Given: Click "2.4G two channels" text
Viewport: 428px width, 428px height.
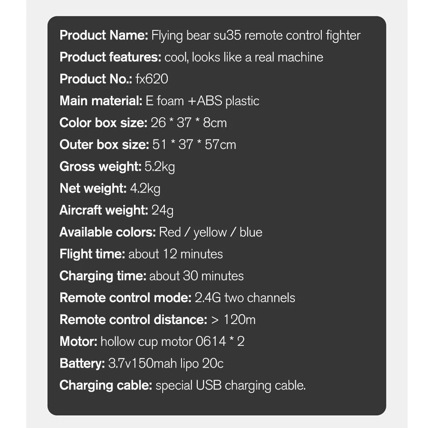Looking at the screenshot, I should click(245, 298).
